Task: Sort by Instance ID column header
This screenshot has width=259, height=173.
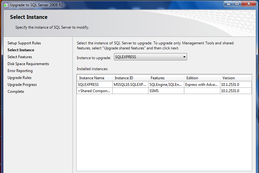Action: [130, 78]
